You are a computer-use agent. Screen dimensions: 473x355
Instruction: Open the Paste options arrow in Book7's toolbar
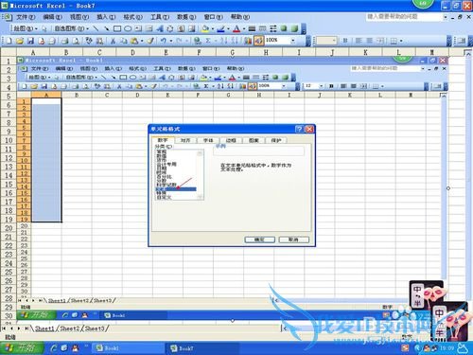[142, 41]
